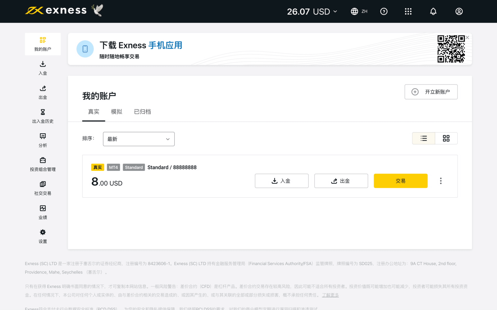Click the phone icon in the banner

click(x=85, y=49)
